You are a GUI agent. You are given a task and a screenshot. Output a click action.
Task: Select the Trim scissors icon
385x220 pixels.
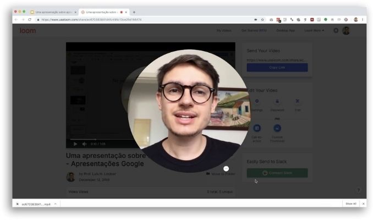point(298,101)
